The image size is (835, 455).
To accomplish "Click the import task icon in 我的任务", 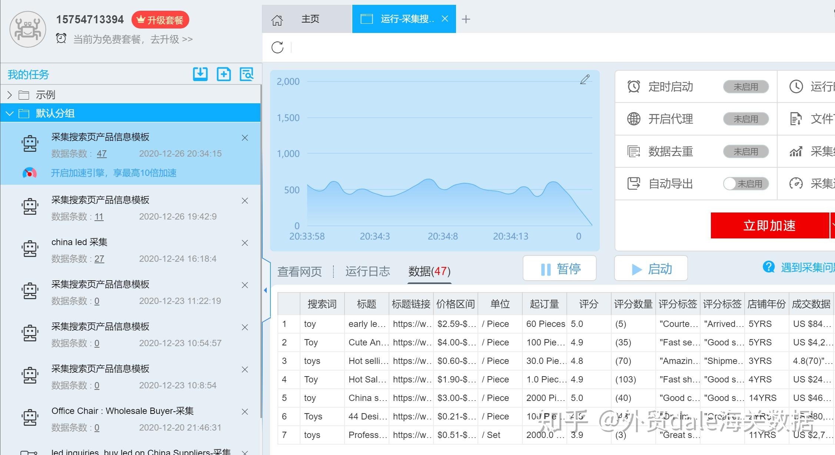I will click(x=200, y=74).
